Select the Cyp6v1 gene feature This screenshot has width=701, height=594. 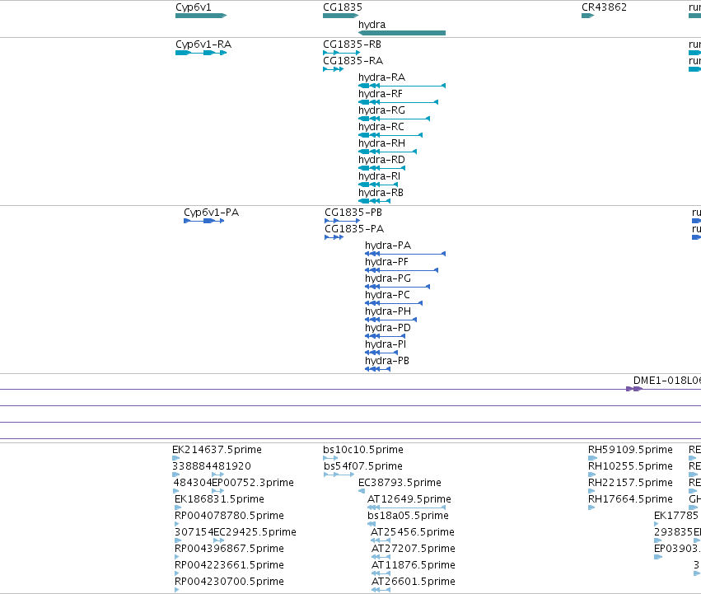click(x=201, y=16)
